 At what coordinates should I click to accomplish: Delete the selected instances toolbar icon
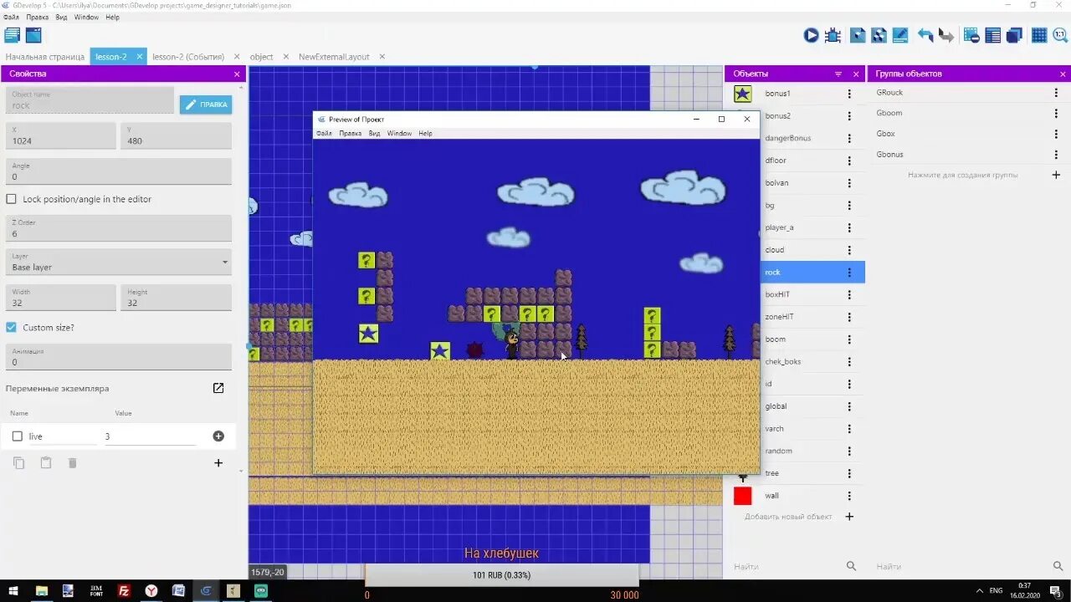[x=971, y=35]
